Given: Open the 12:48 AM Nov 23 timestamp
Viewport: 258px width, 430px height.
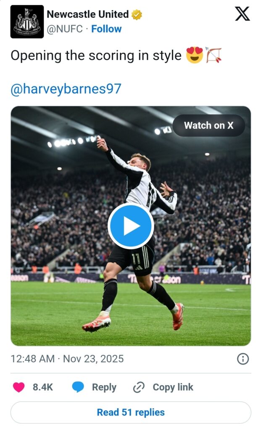Looking at the screenshot, I should coord(67,359).
